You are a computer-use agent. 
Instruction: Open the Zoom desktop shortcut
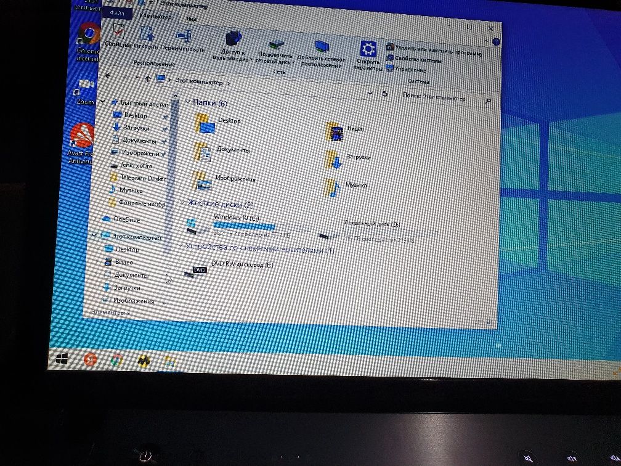(85, 92)
